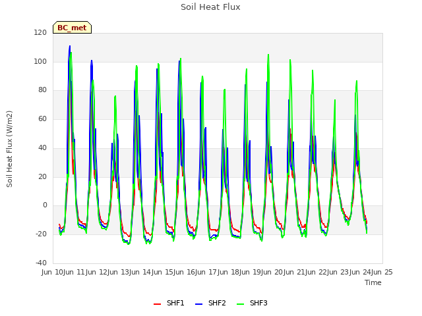The image size is (422, 316).
Task: Click the 20 y-axis tick label
Action: [x=42, y=177]
